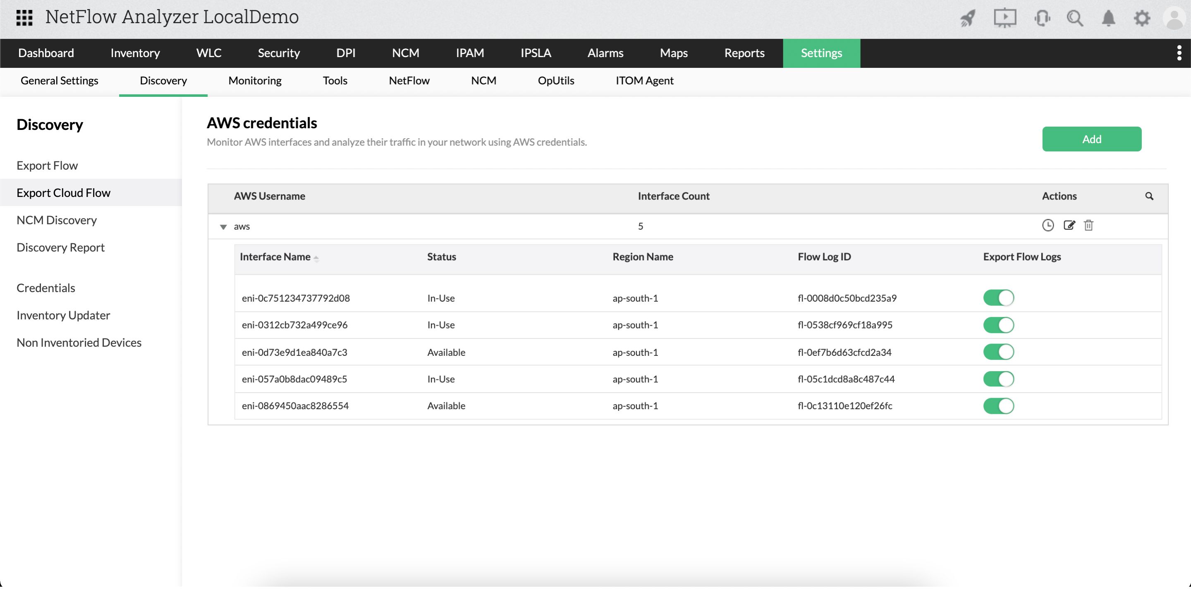The image size is (1191, 590).
Task: Sort by Interface Name column arrow
Action: (316, 258)
